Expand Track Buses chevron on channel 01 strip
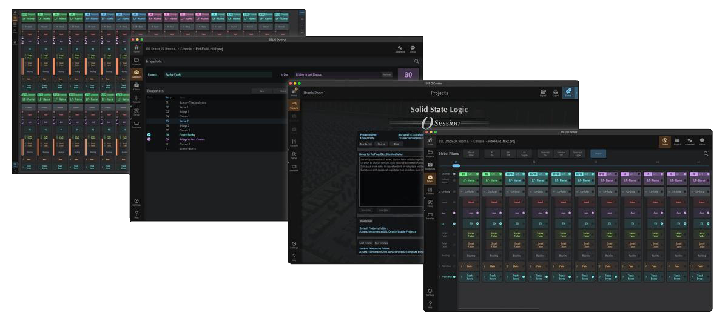This screenshot has height=327, width=728. coord(462,277)
